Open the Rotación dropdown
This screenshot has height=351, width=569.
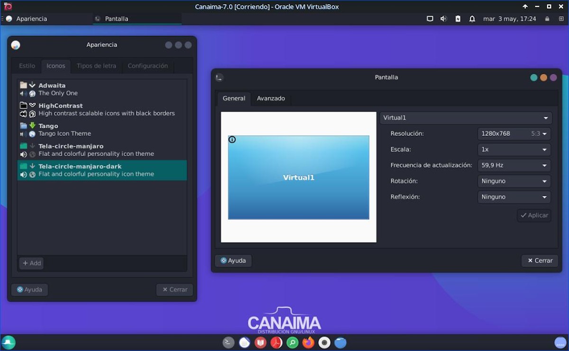514,181
